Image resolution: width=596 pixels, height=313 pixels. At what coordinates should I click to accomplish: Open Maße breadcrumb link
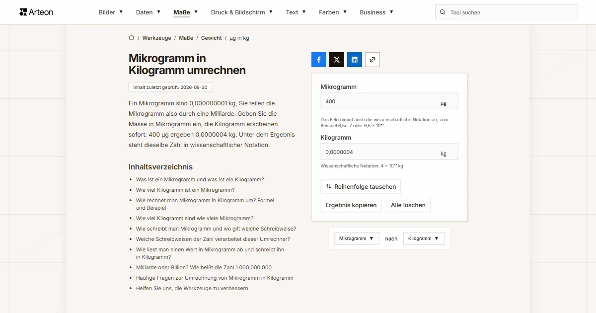click(186, 38)
